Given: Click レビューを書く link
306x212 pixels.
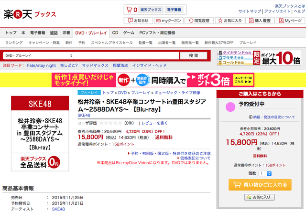Looking at the screenshot, I should (154, 123).
